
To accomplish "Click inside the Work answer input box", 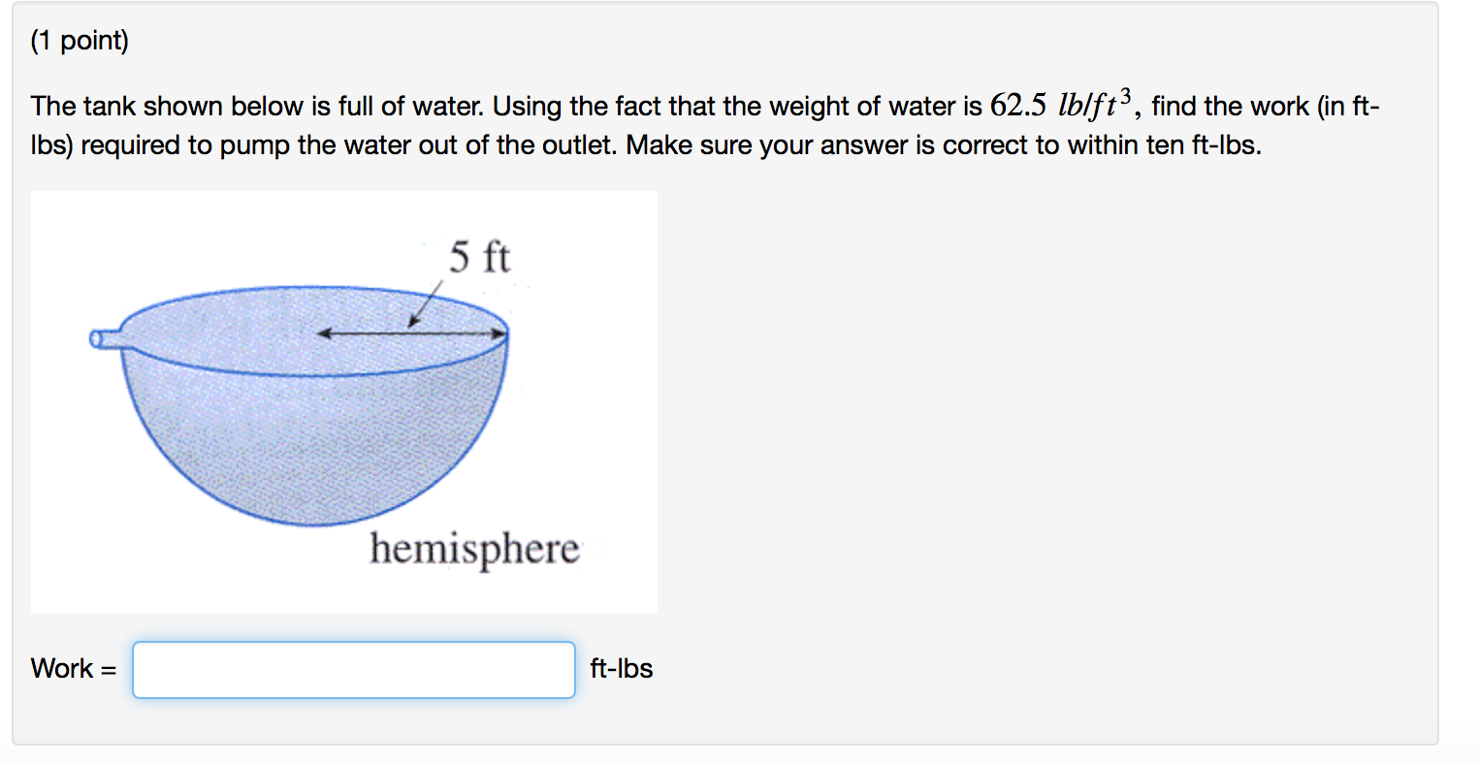I will click(354, 669).
